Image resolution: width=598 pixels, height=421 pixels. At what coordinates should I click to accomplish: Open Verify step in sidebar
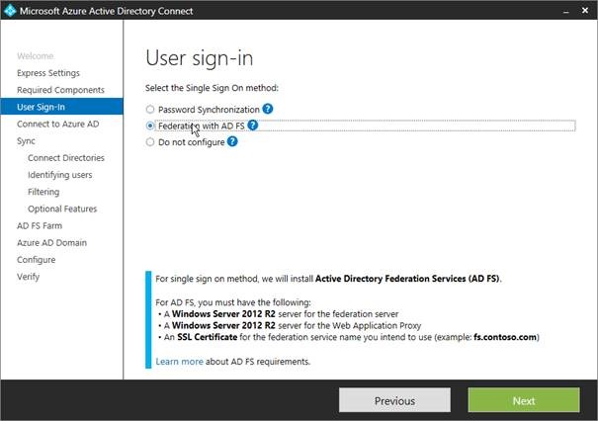[29, 277]
